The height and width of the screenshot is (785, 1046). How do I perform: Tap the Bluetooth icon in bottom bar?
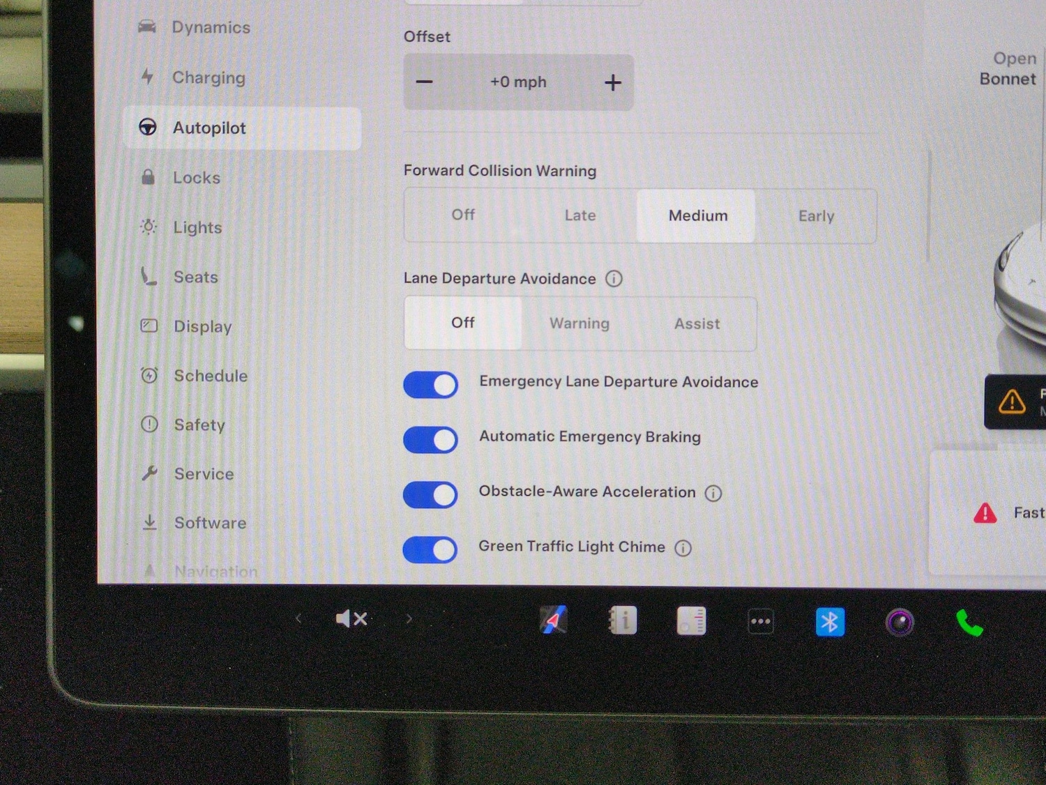click(830, 622)
